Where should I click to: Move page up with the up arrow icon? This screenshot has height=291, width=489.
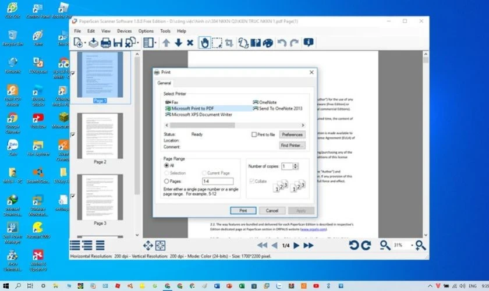[x=166, y=42]
